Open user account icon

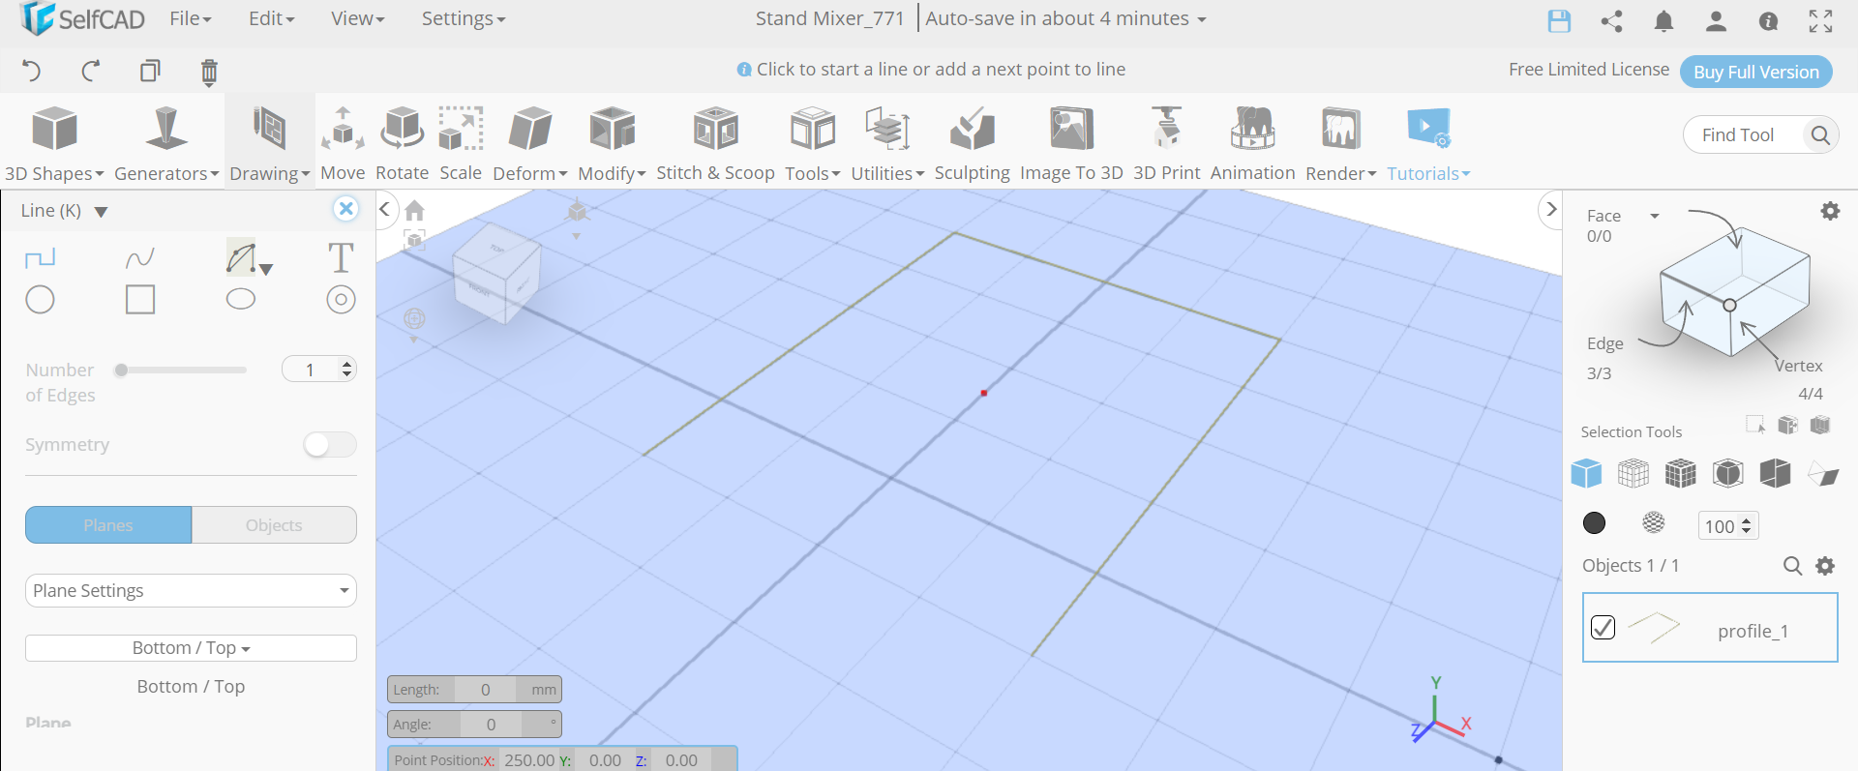[1716, 21]
